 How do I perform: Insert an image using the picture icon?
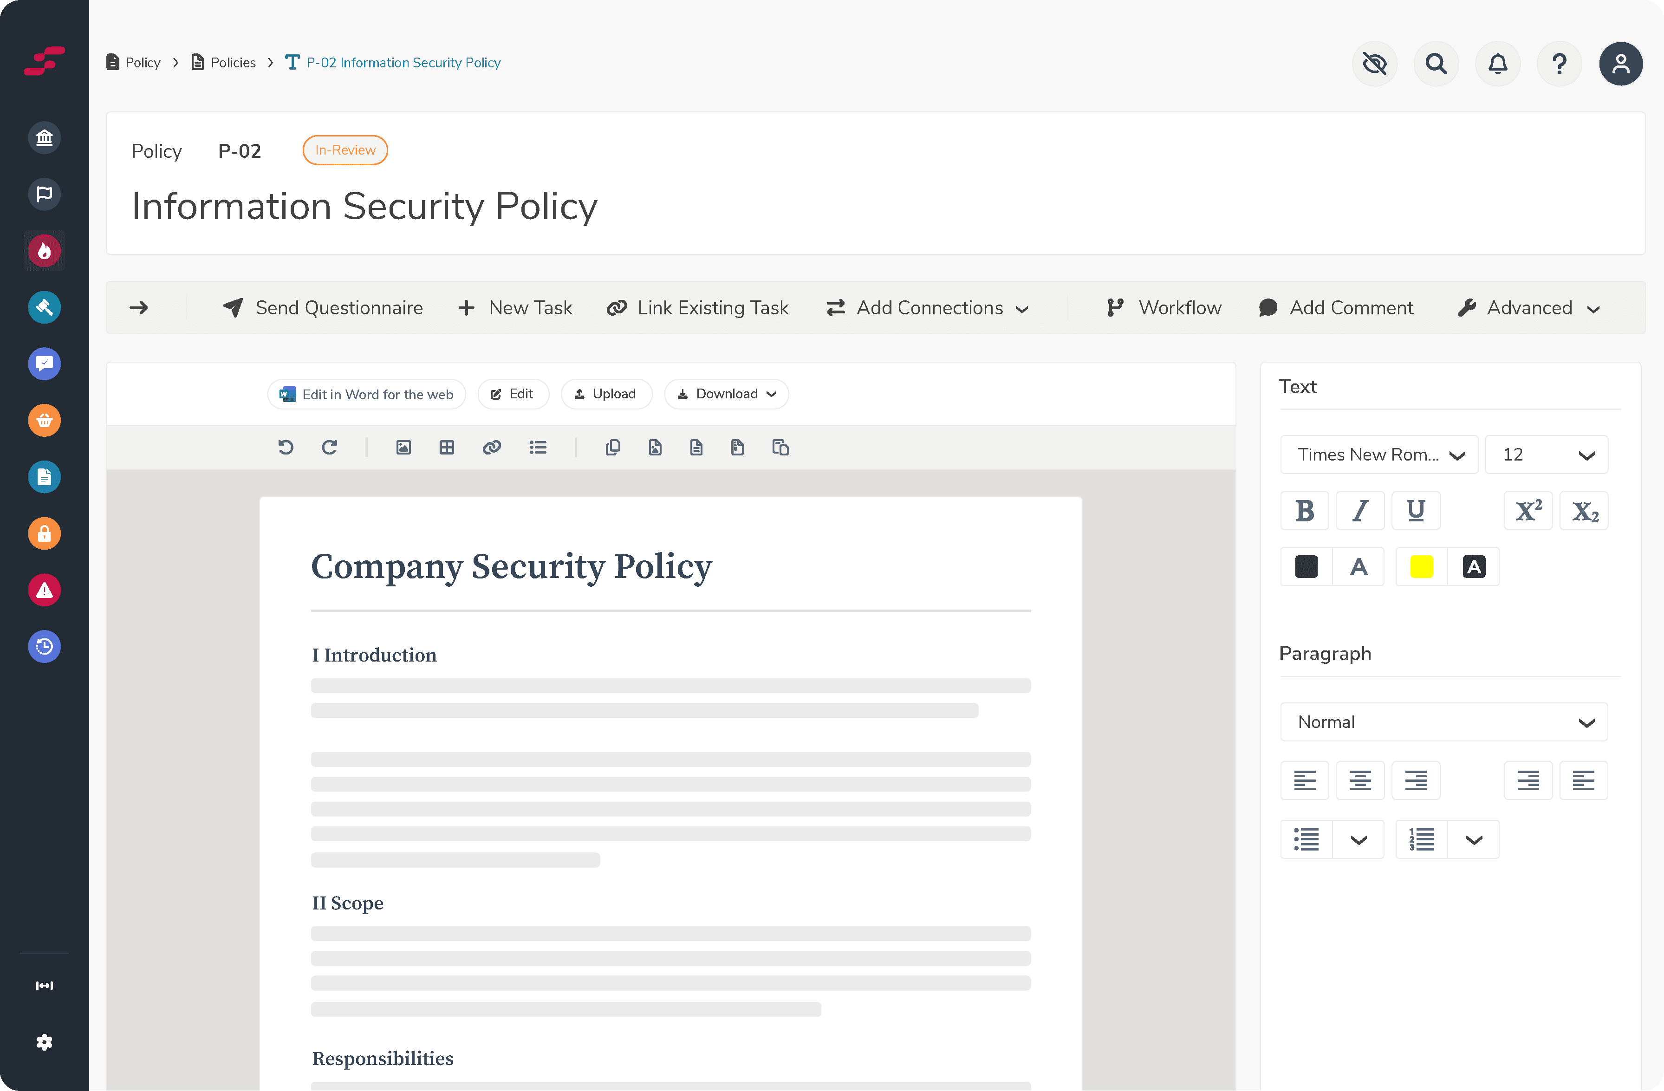tap(403, 447)
